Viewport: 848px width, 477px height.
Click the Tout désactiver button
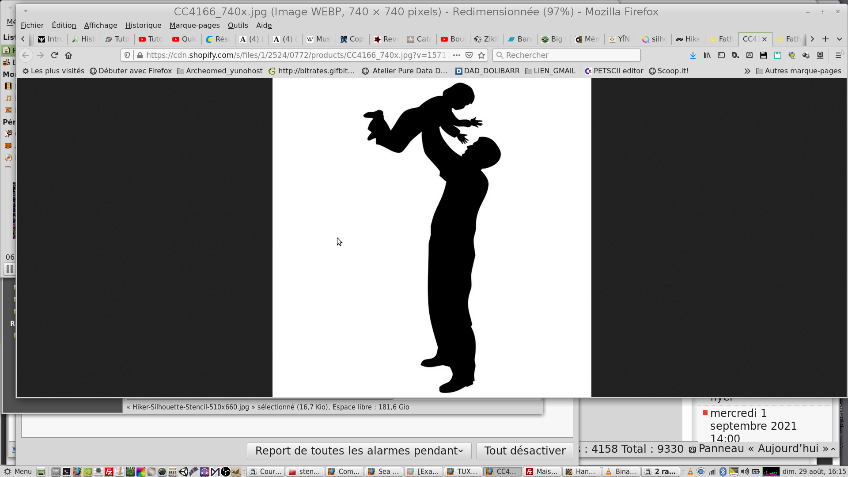(524, 450)
